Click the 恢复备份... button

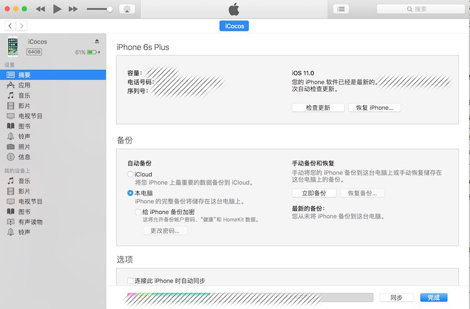[x=362, y=193]
